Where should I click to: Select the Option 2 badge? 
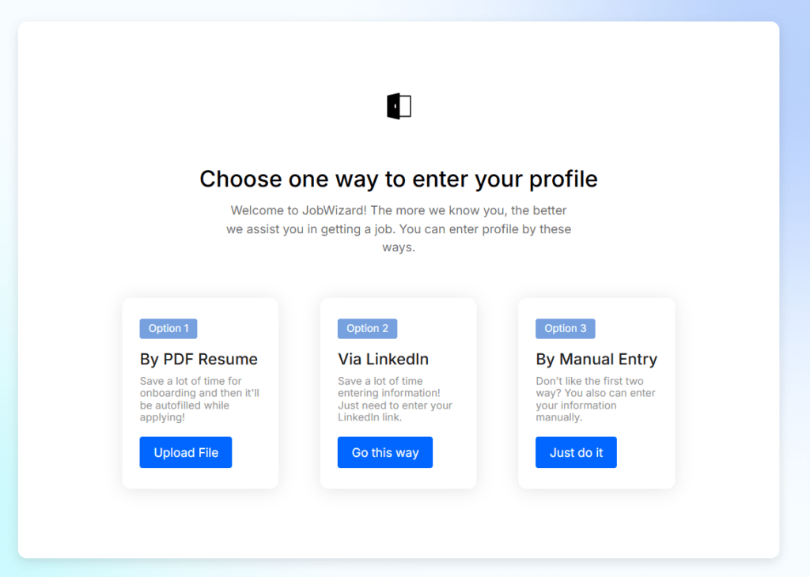click(x=367, y=328)
